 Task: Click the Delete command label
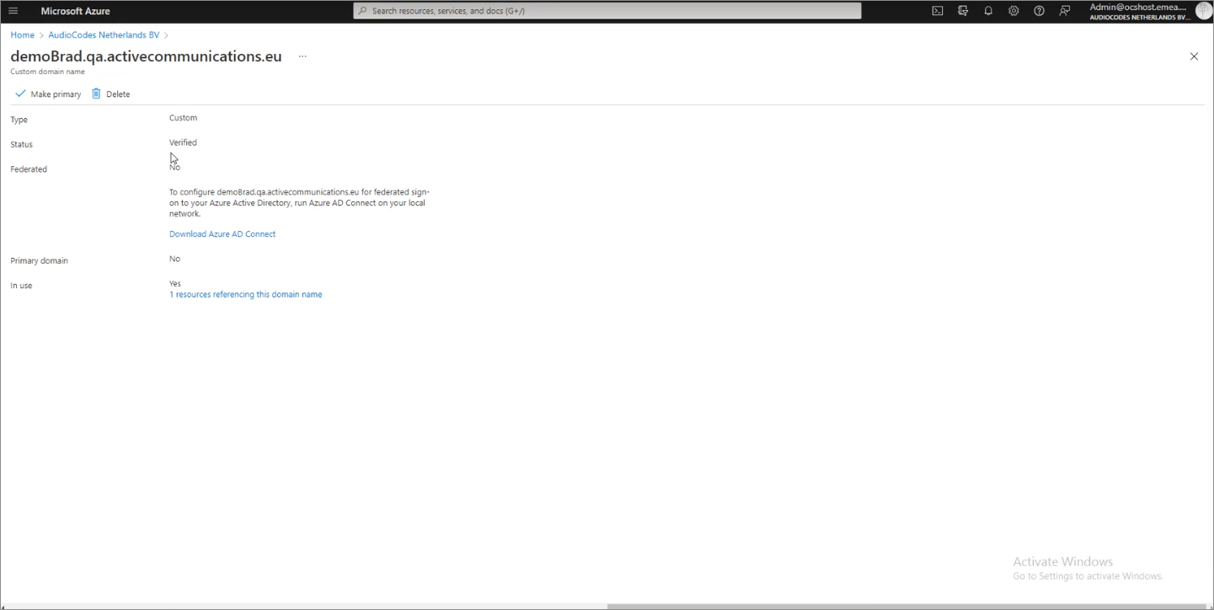pyautogui.click(x=118, y=94)
